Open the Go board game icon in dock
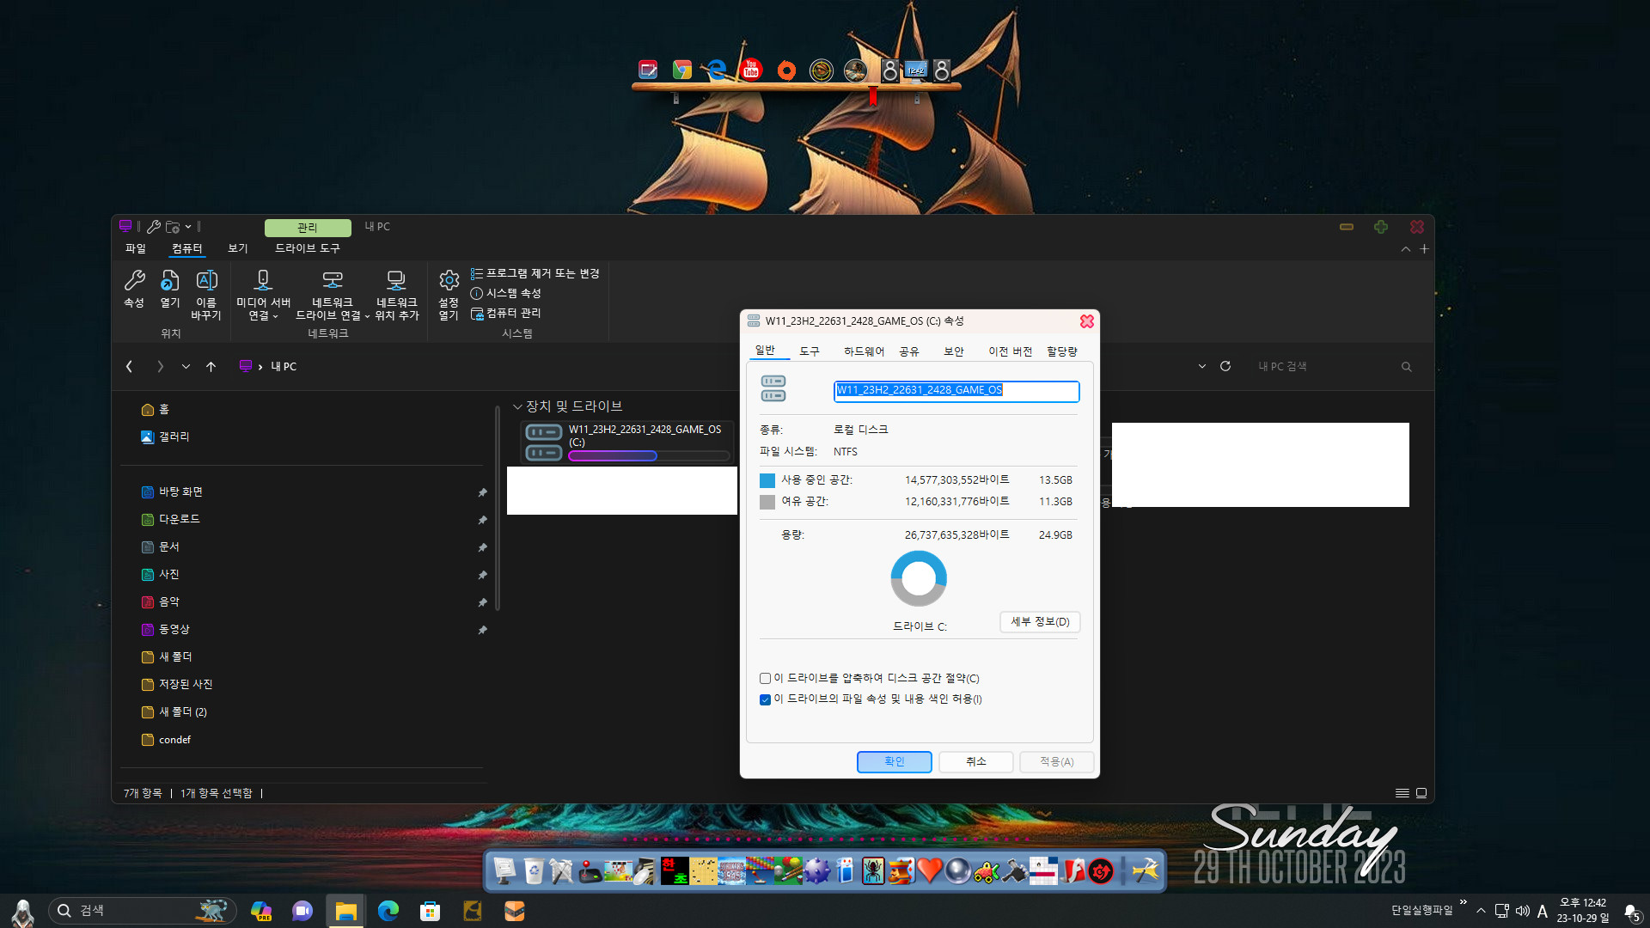The height and width of the screenshot is (928, 1650). 703,870
